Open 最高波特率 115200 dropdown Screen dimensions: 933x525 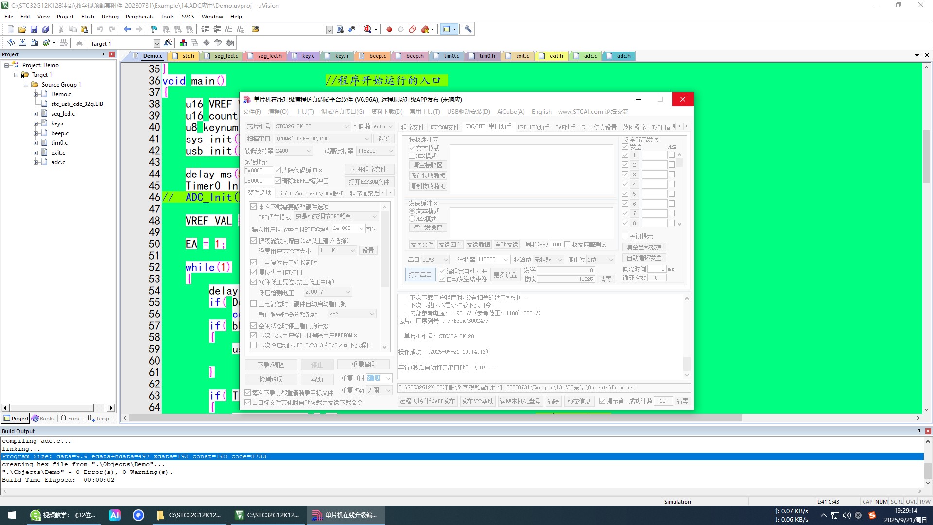point(390,151)
